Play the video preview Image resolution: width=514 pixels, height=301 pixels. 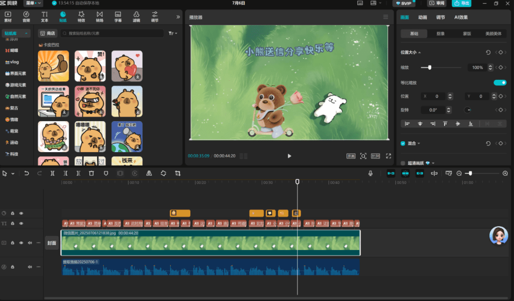[289, 156]
